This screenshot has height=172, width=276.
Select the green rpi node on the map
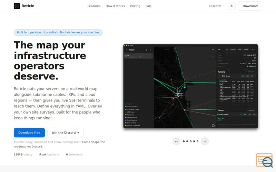tap(185, 87)
